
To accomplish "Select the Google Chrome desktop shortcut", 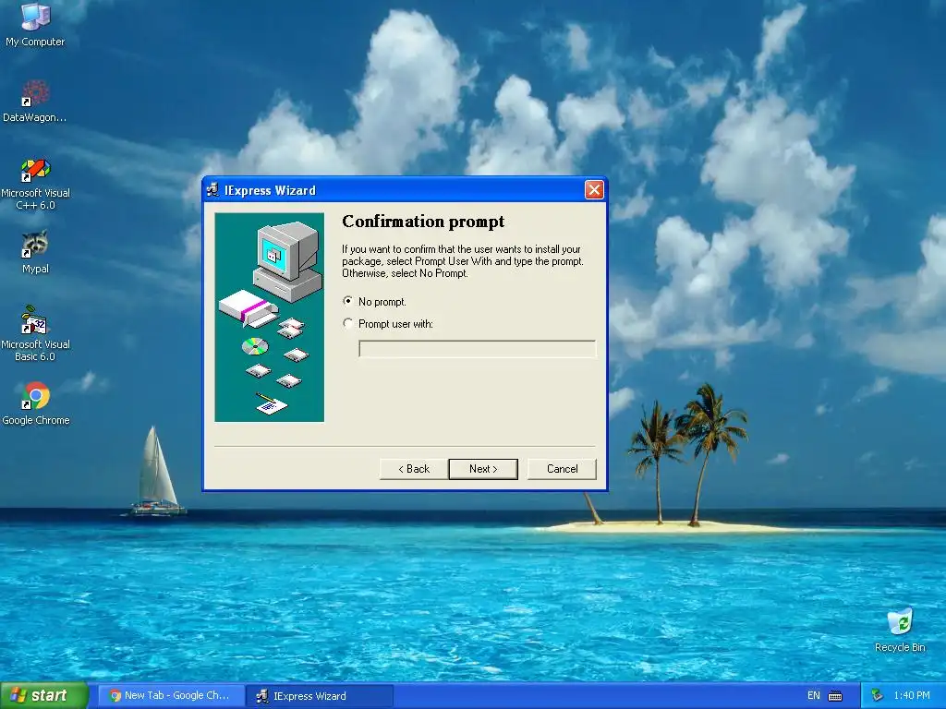I will click(x=35, y=404).
